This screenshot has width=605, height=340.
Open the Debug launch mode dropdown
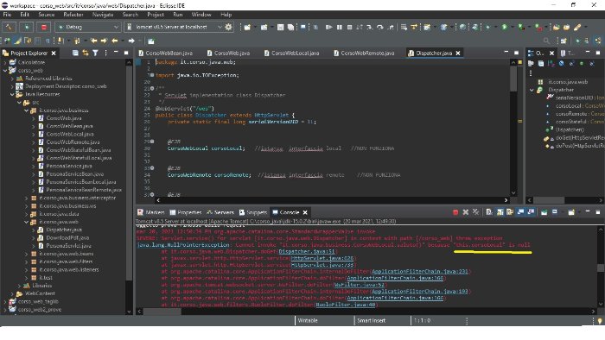88,27
